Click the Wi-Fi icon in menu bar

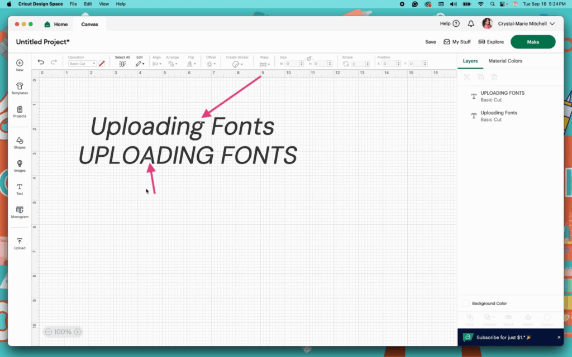[481, 4]
